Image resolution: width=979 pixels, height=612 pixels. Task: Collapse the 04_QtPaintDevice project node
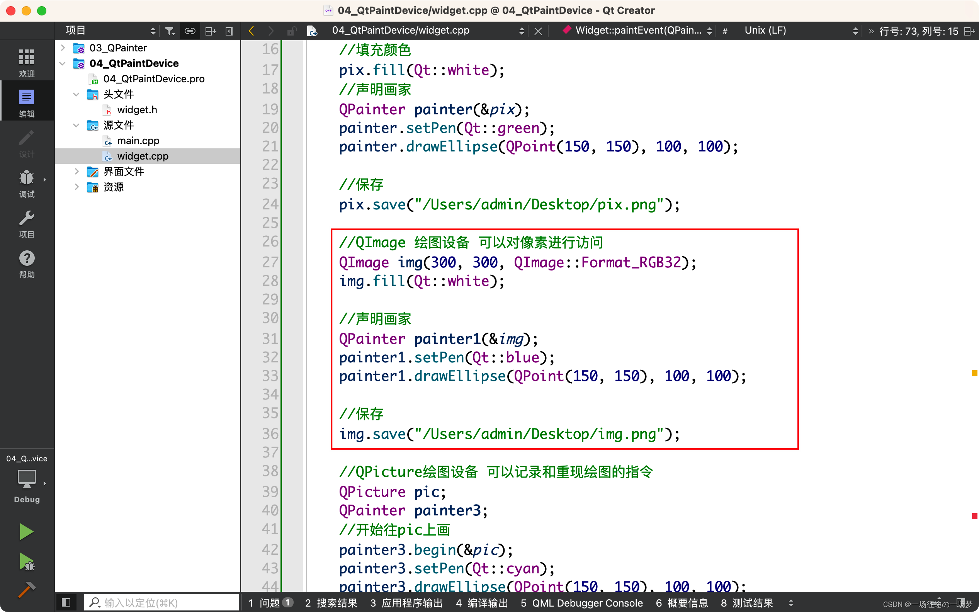pyautogui.click(x=63, y=63)
